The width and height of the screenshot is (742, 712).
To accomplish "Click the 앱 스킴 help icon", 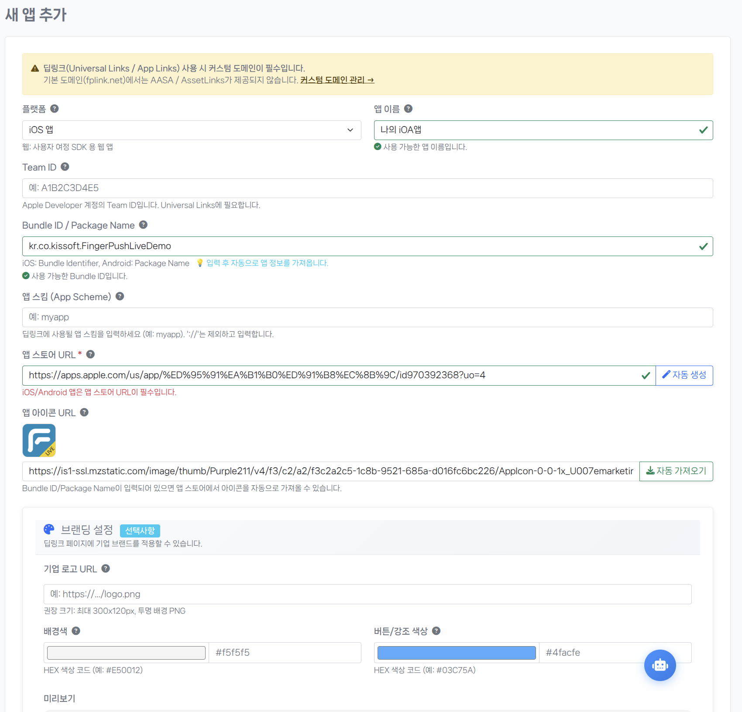I will click(x=120, y=297).
